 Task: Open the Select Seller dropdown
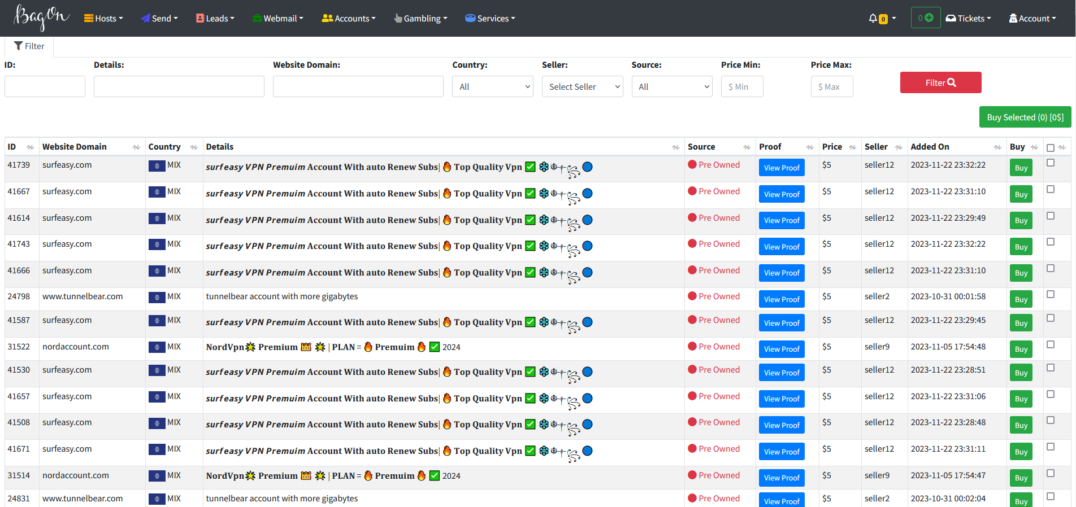(583, 86)
